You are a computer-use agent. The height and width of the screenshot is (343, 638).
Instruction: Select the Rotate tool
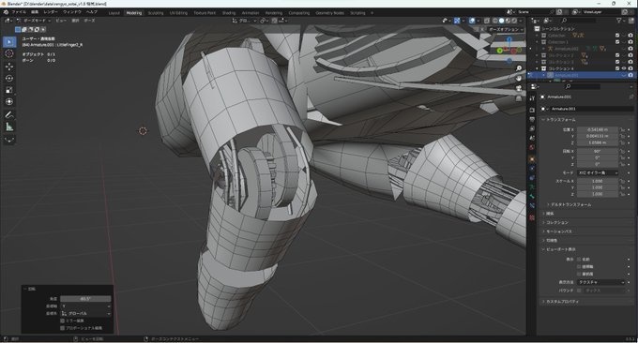tap(9, 78)
